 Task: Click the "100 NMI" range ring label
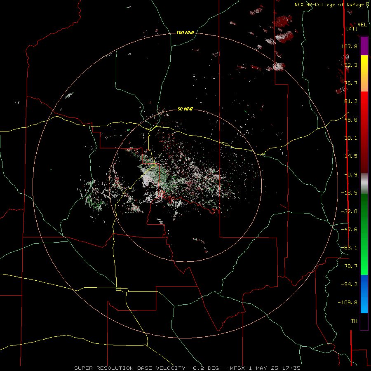[x=185, y=33]
